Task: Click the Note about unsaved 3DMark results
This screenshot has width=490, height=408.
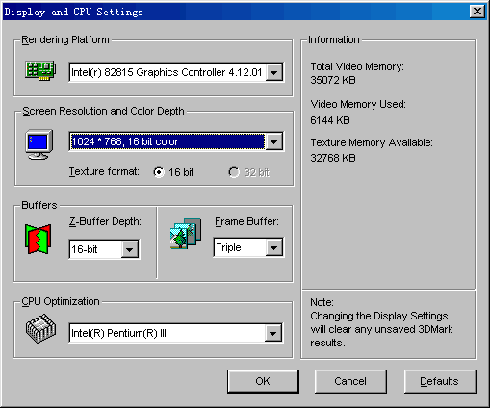Action: 381,322
